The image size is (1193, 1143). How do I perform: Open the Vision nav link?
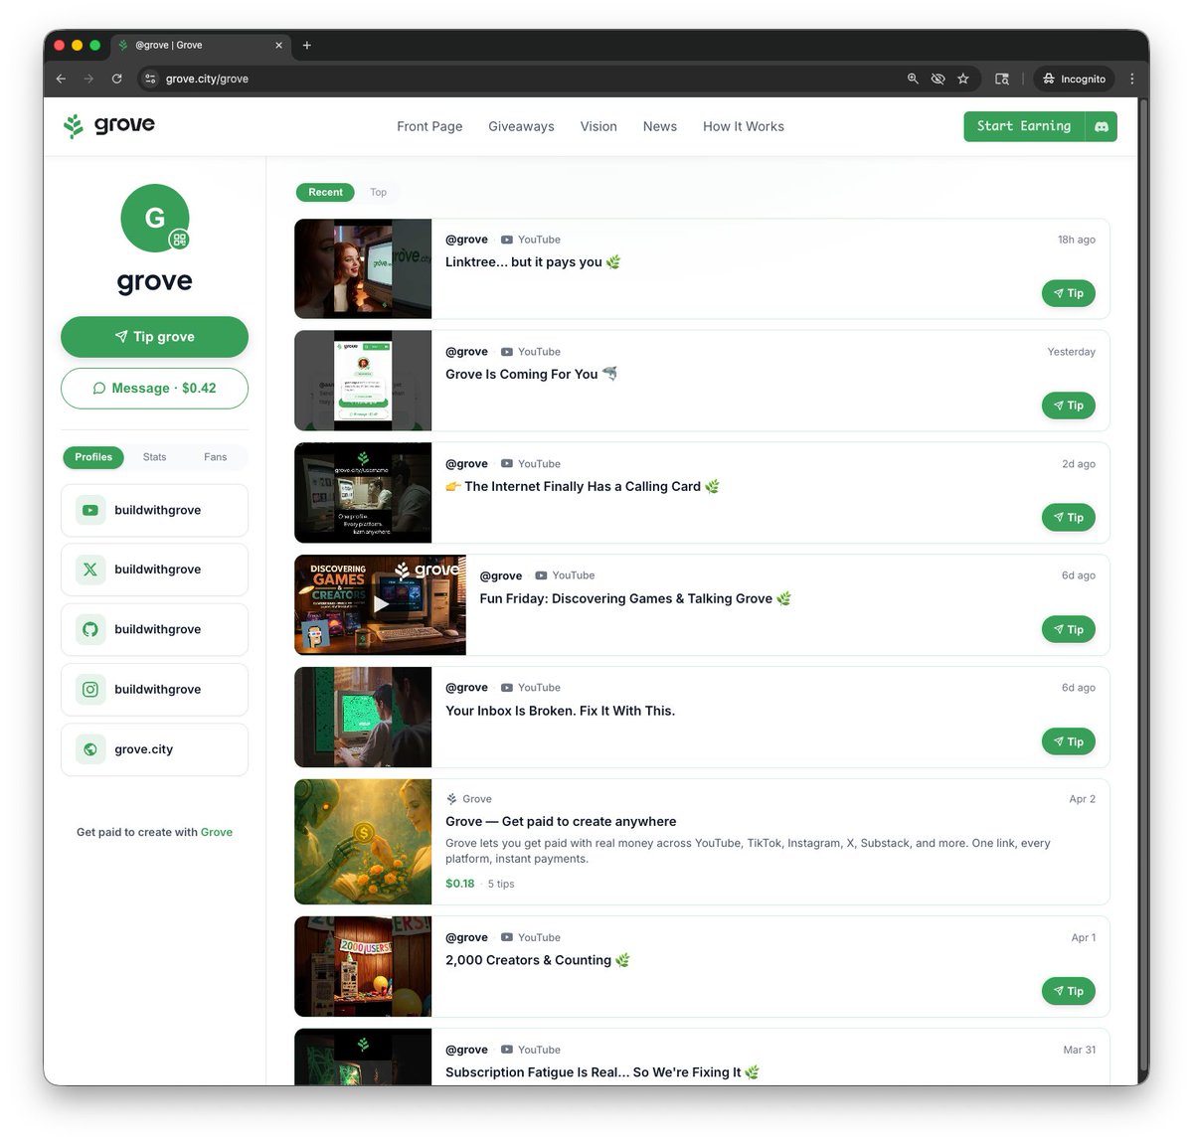(598, 126)
